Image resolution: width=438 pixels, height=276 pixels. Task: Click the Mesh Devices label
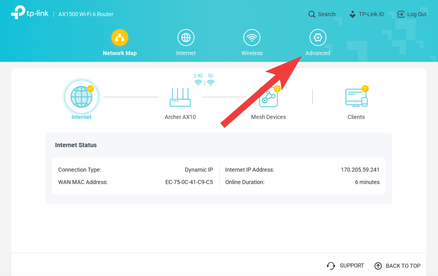(268, 117)
